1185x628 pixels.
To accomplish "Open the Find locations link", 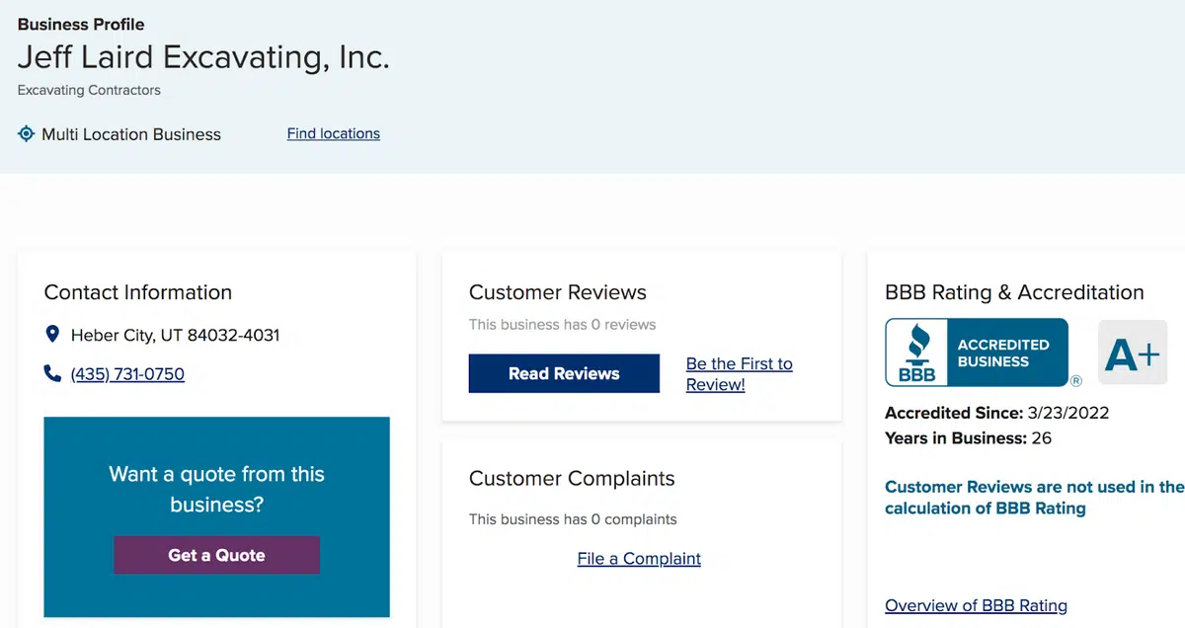I will (333, 133).
